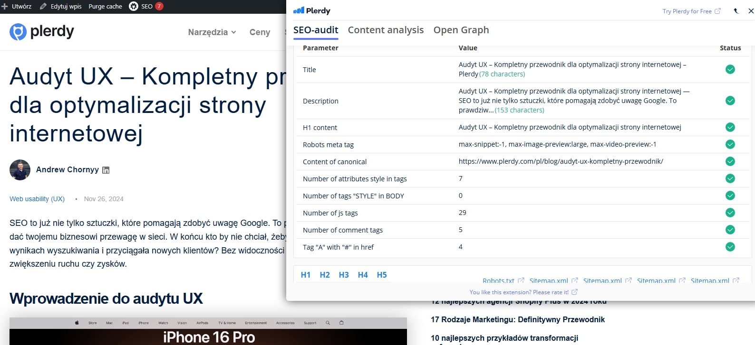This screenshot has width=755, height=345.
Task: Click the "Value" column header
Action: click(x=468, y=48)
